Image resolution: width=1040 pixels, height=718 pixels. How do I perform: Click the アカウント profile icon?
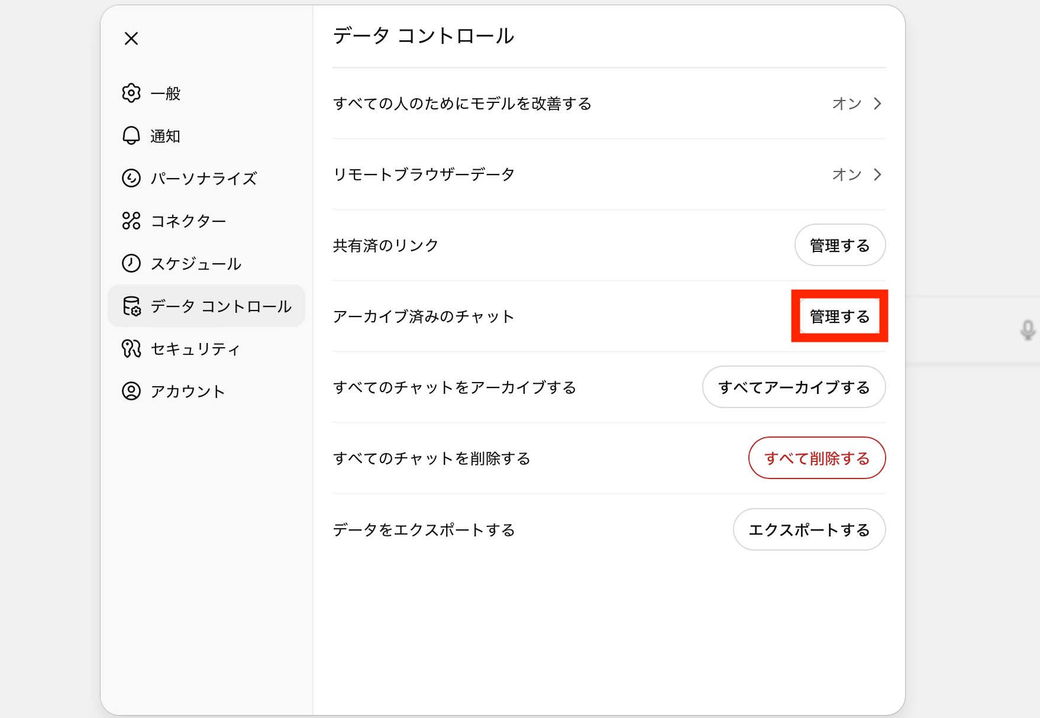tap(131, 392)
